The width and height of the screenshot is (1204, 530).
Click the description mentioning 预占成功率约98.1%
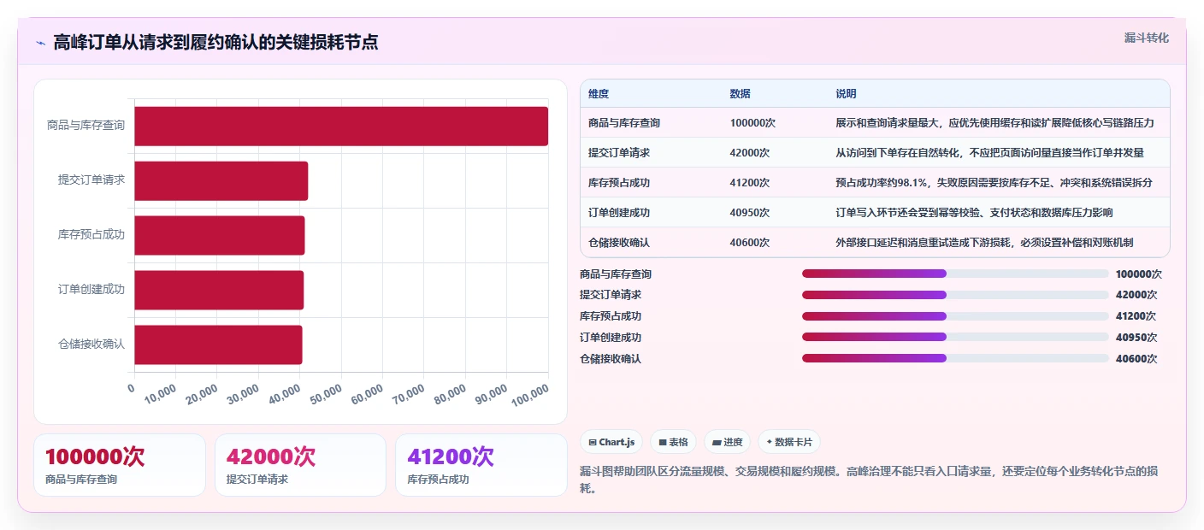(x=994, y=183)
